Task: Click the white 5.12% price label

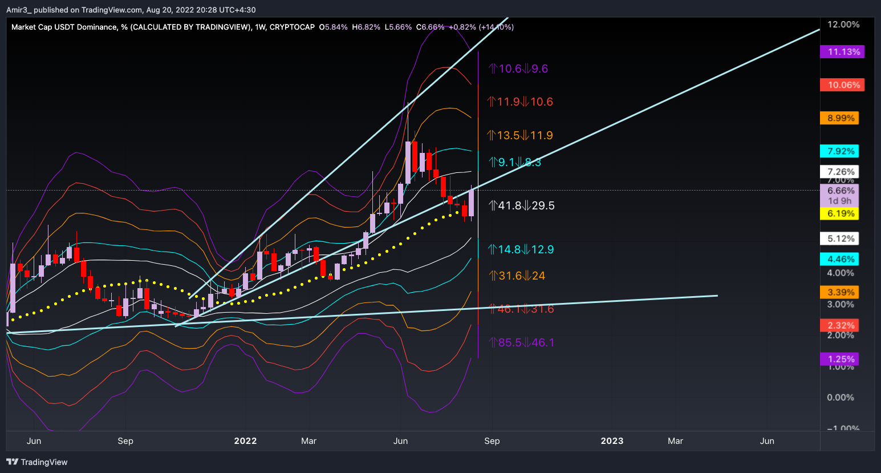Action: tap(839, 238)
